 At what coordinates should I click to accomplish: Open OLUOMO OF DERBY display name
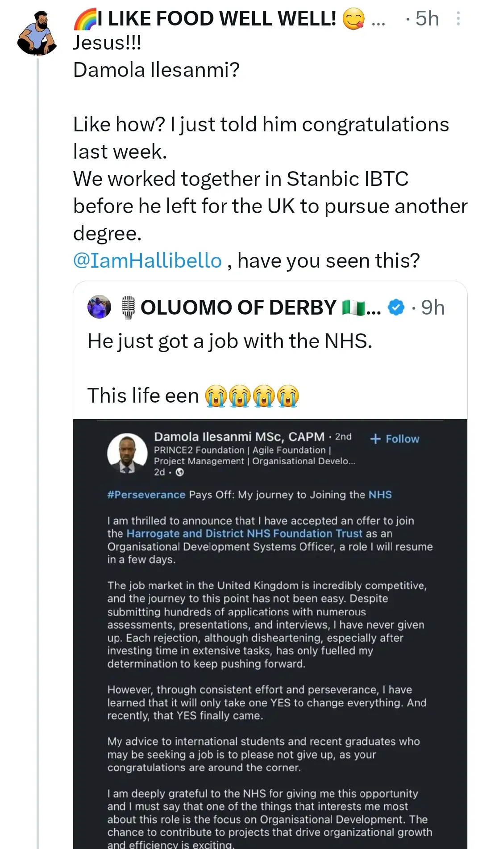click(238, 307)
